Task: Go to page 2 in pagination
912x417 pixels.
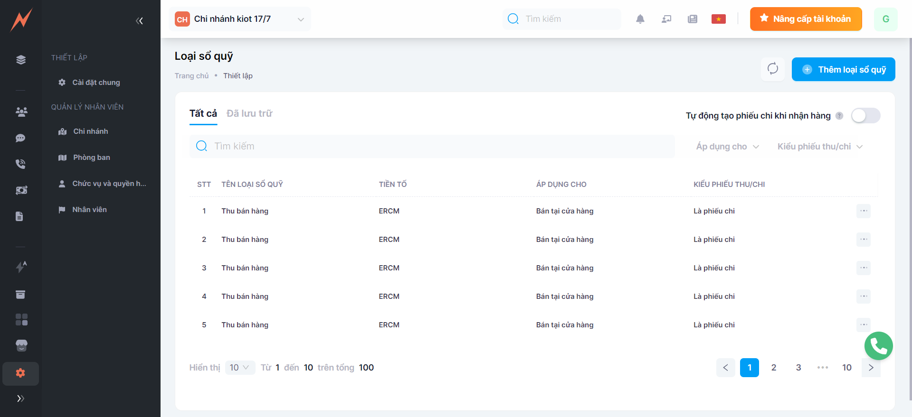Action: [x=774, y=368]
